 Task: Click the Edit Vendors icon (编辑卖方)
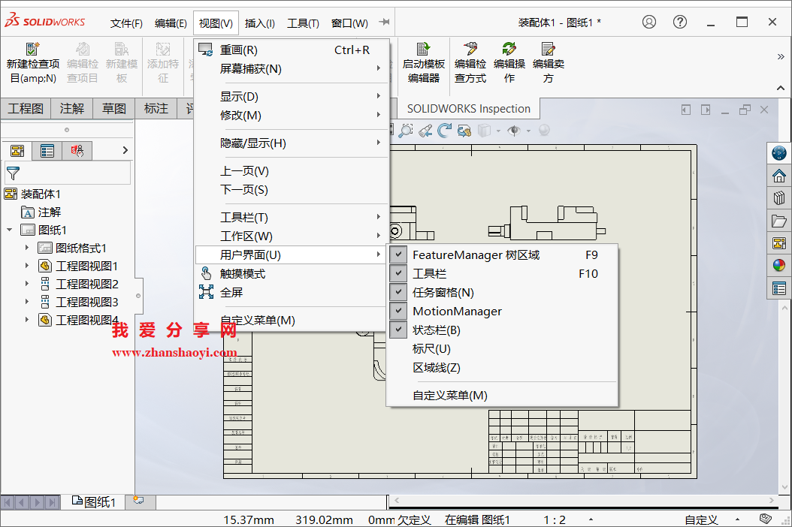[548, 64]
